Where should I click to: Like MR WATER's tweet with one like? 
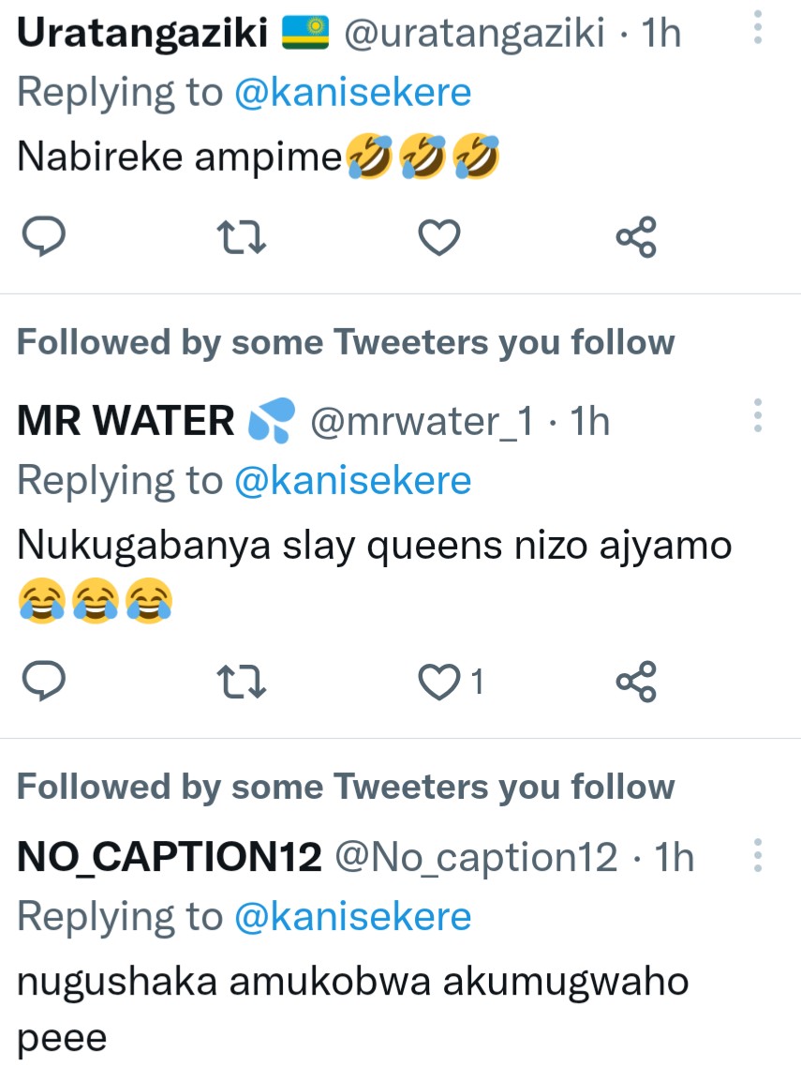(438, 683)
